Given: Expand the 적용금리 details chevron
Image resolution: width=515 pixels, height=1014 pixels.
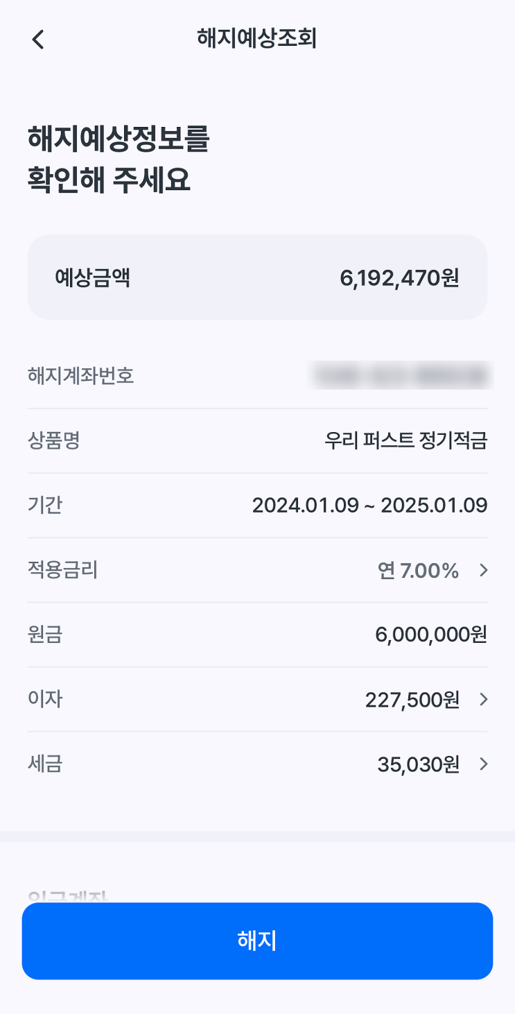Looking at the screenshot, I should tap(484, 570).
